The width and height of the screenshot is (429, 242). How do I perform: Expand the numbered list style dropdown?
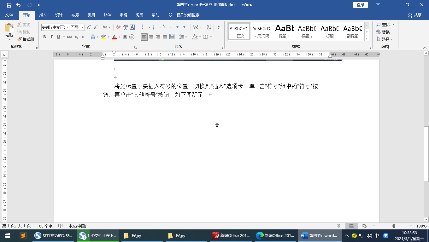[160, 27]
